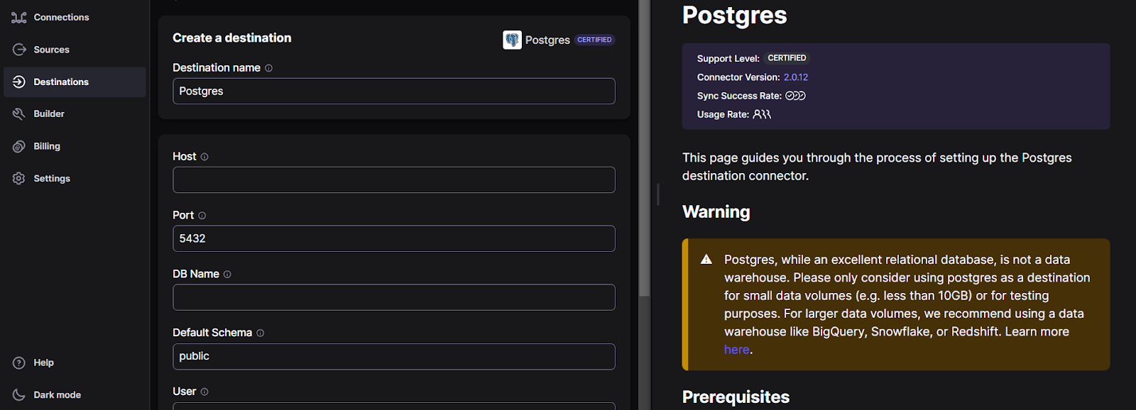Click the Postgres elephant logo icon
The height and width of the screenshot is (410, 1136).
(512, 40)
